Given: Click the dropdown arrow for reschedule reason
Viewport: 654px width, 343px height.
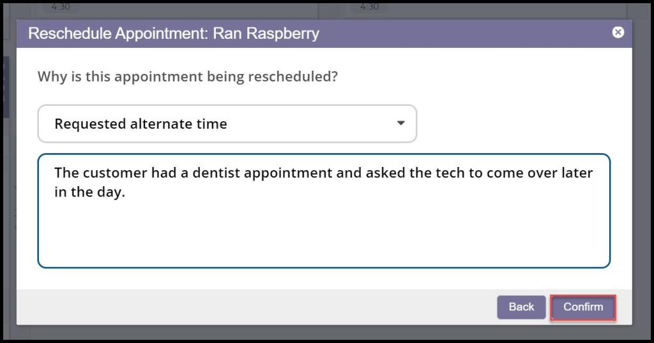Looking at the screenshot, I should (400, 123).
